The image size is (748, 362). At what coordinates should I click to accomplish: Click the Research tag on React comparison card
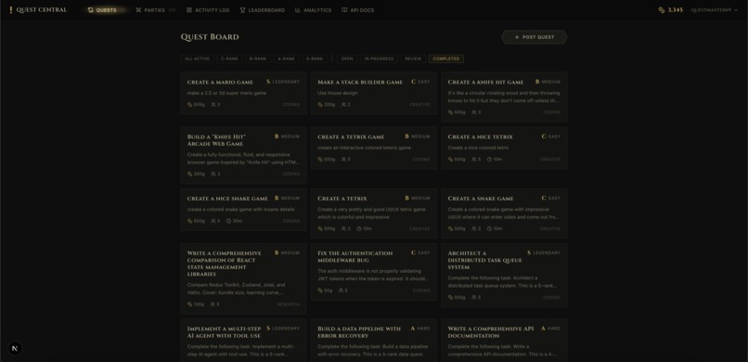[x=288, y=304]
